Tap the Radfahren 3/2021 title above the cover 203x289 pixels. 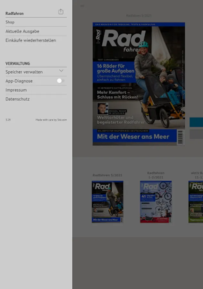[139, 16]
